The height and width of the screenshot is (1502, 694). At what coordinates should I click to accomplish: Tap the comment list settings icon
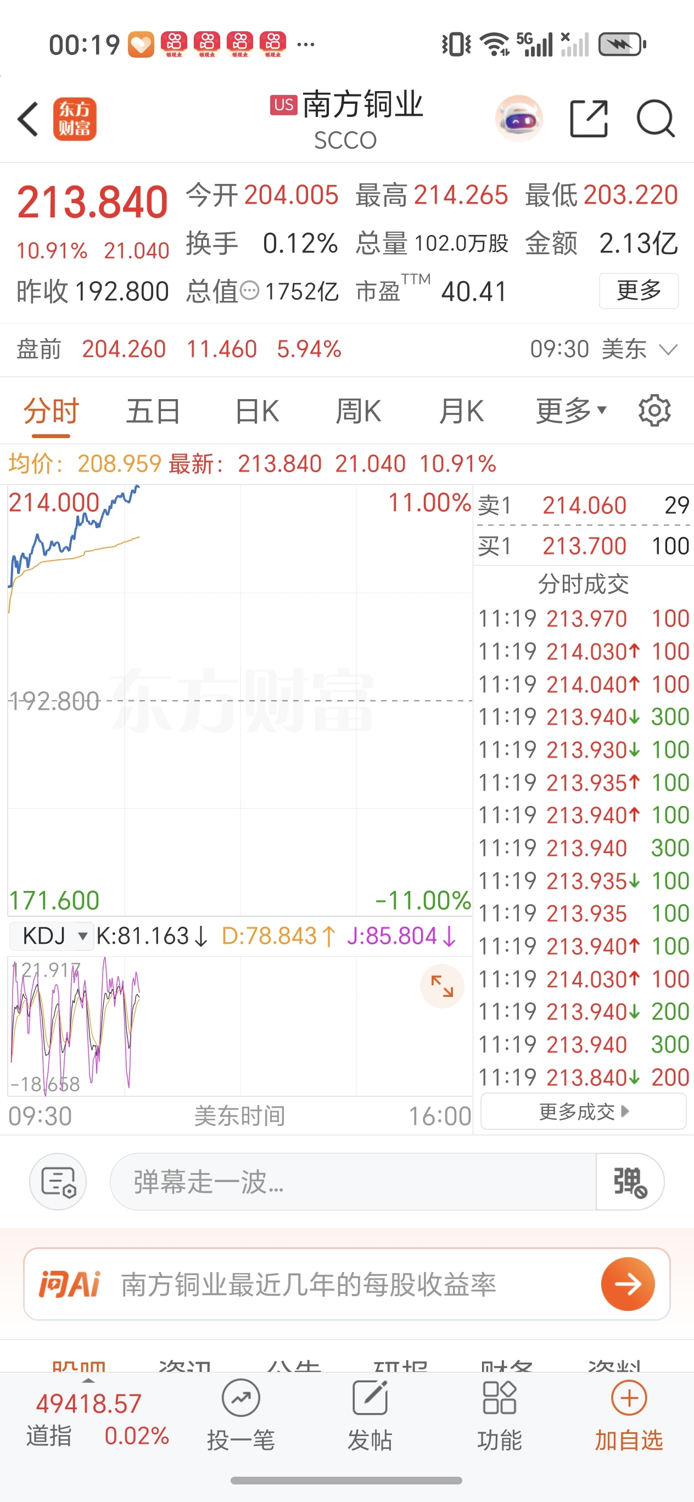coord(58,1182)
